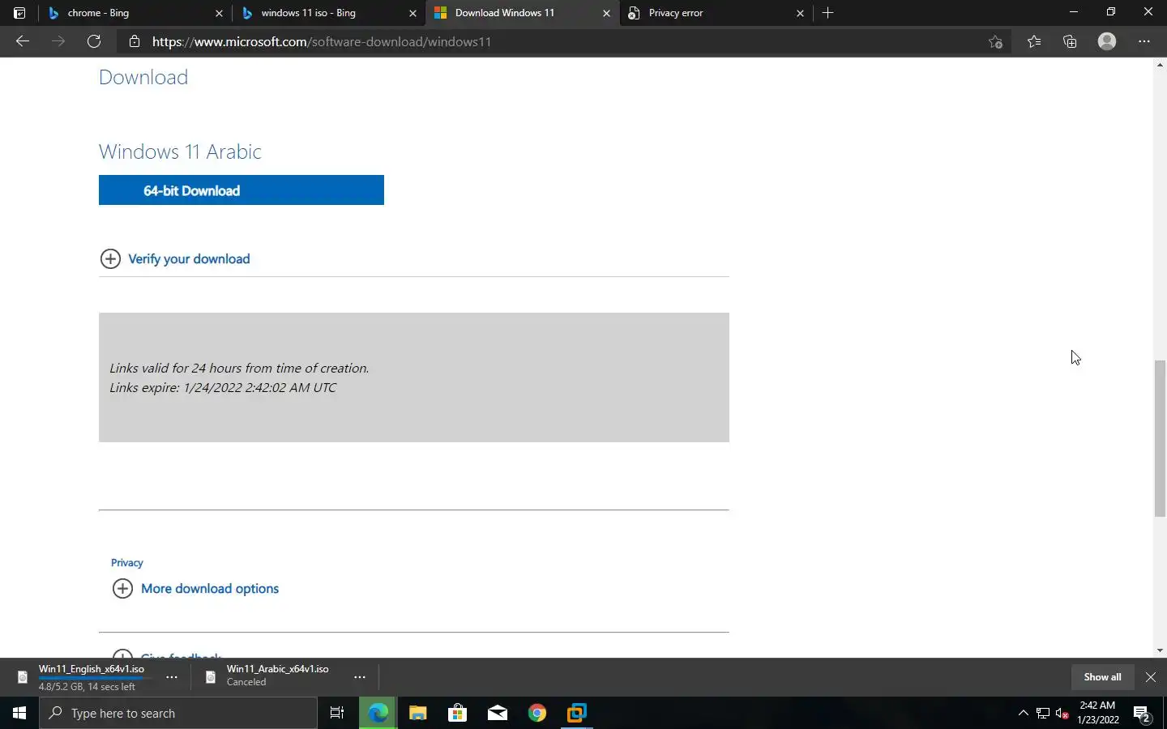Click the address bar URL
The image size is (1167, 729).
[322, 41]
